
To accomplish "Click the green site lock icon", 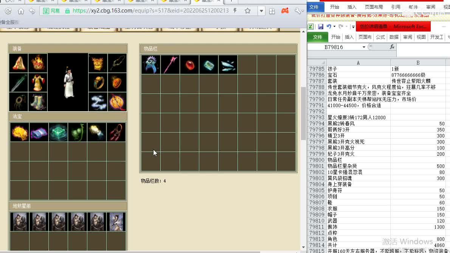I will 67,11.
